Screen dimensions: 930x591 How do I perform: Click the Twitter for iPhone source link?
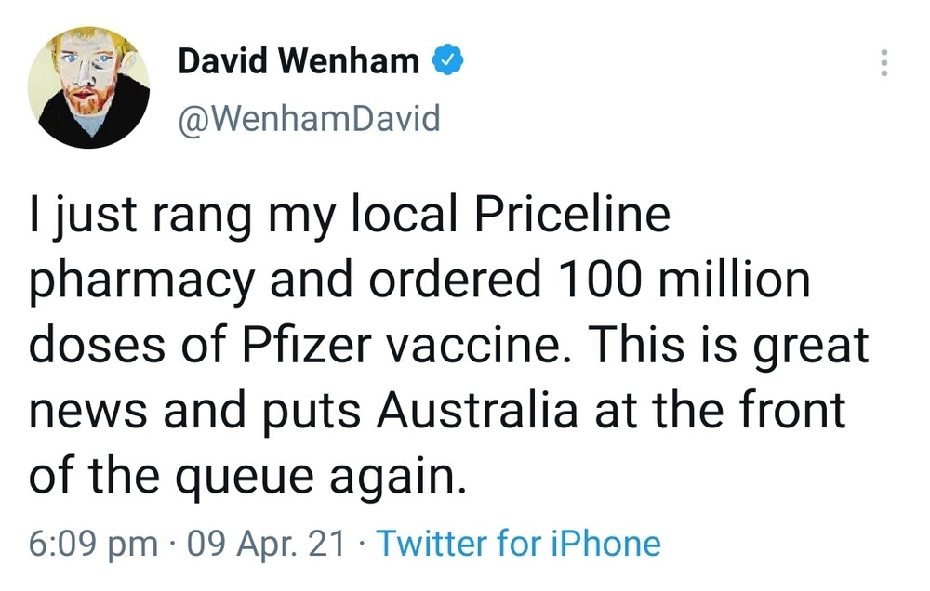coord(518,543)
